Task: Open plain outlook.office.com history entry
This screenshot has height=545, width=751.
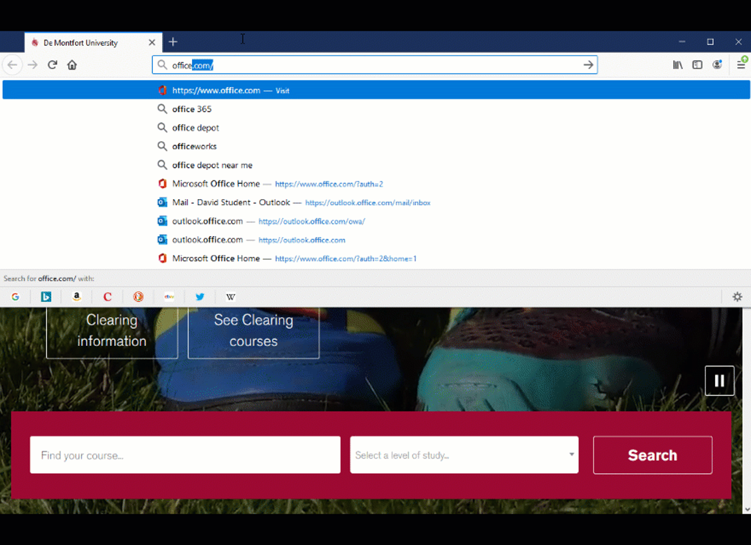Action: click(376, 240)
